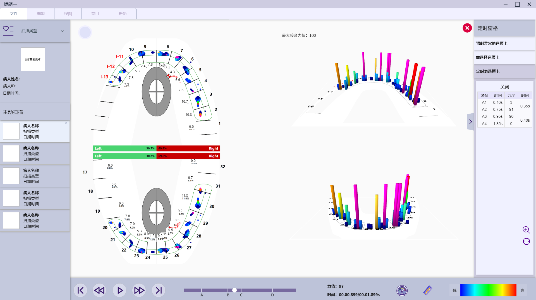Expand the 扫描类型 dropdown
The image size is (536, 300).
coord(62,31)
